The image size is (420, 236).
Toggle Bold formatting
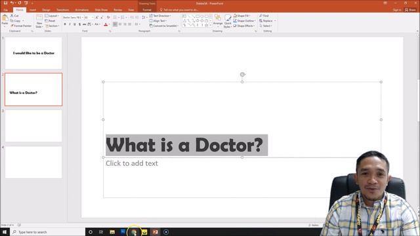coord(65,24)
